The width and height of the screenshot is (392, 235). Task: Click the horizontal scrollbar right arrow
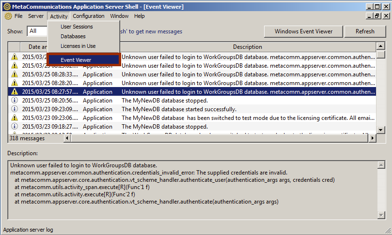point(372,138)
